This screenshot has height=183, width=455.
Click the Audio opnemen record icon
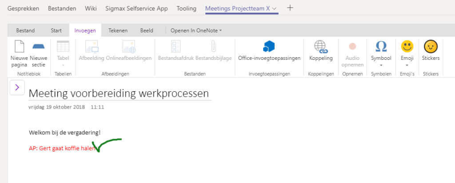[x=352, y=47]
